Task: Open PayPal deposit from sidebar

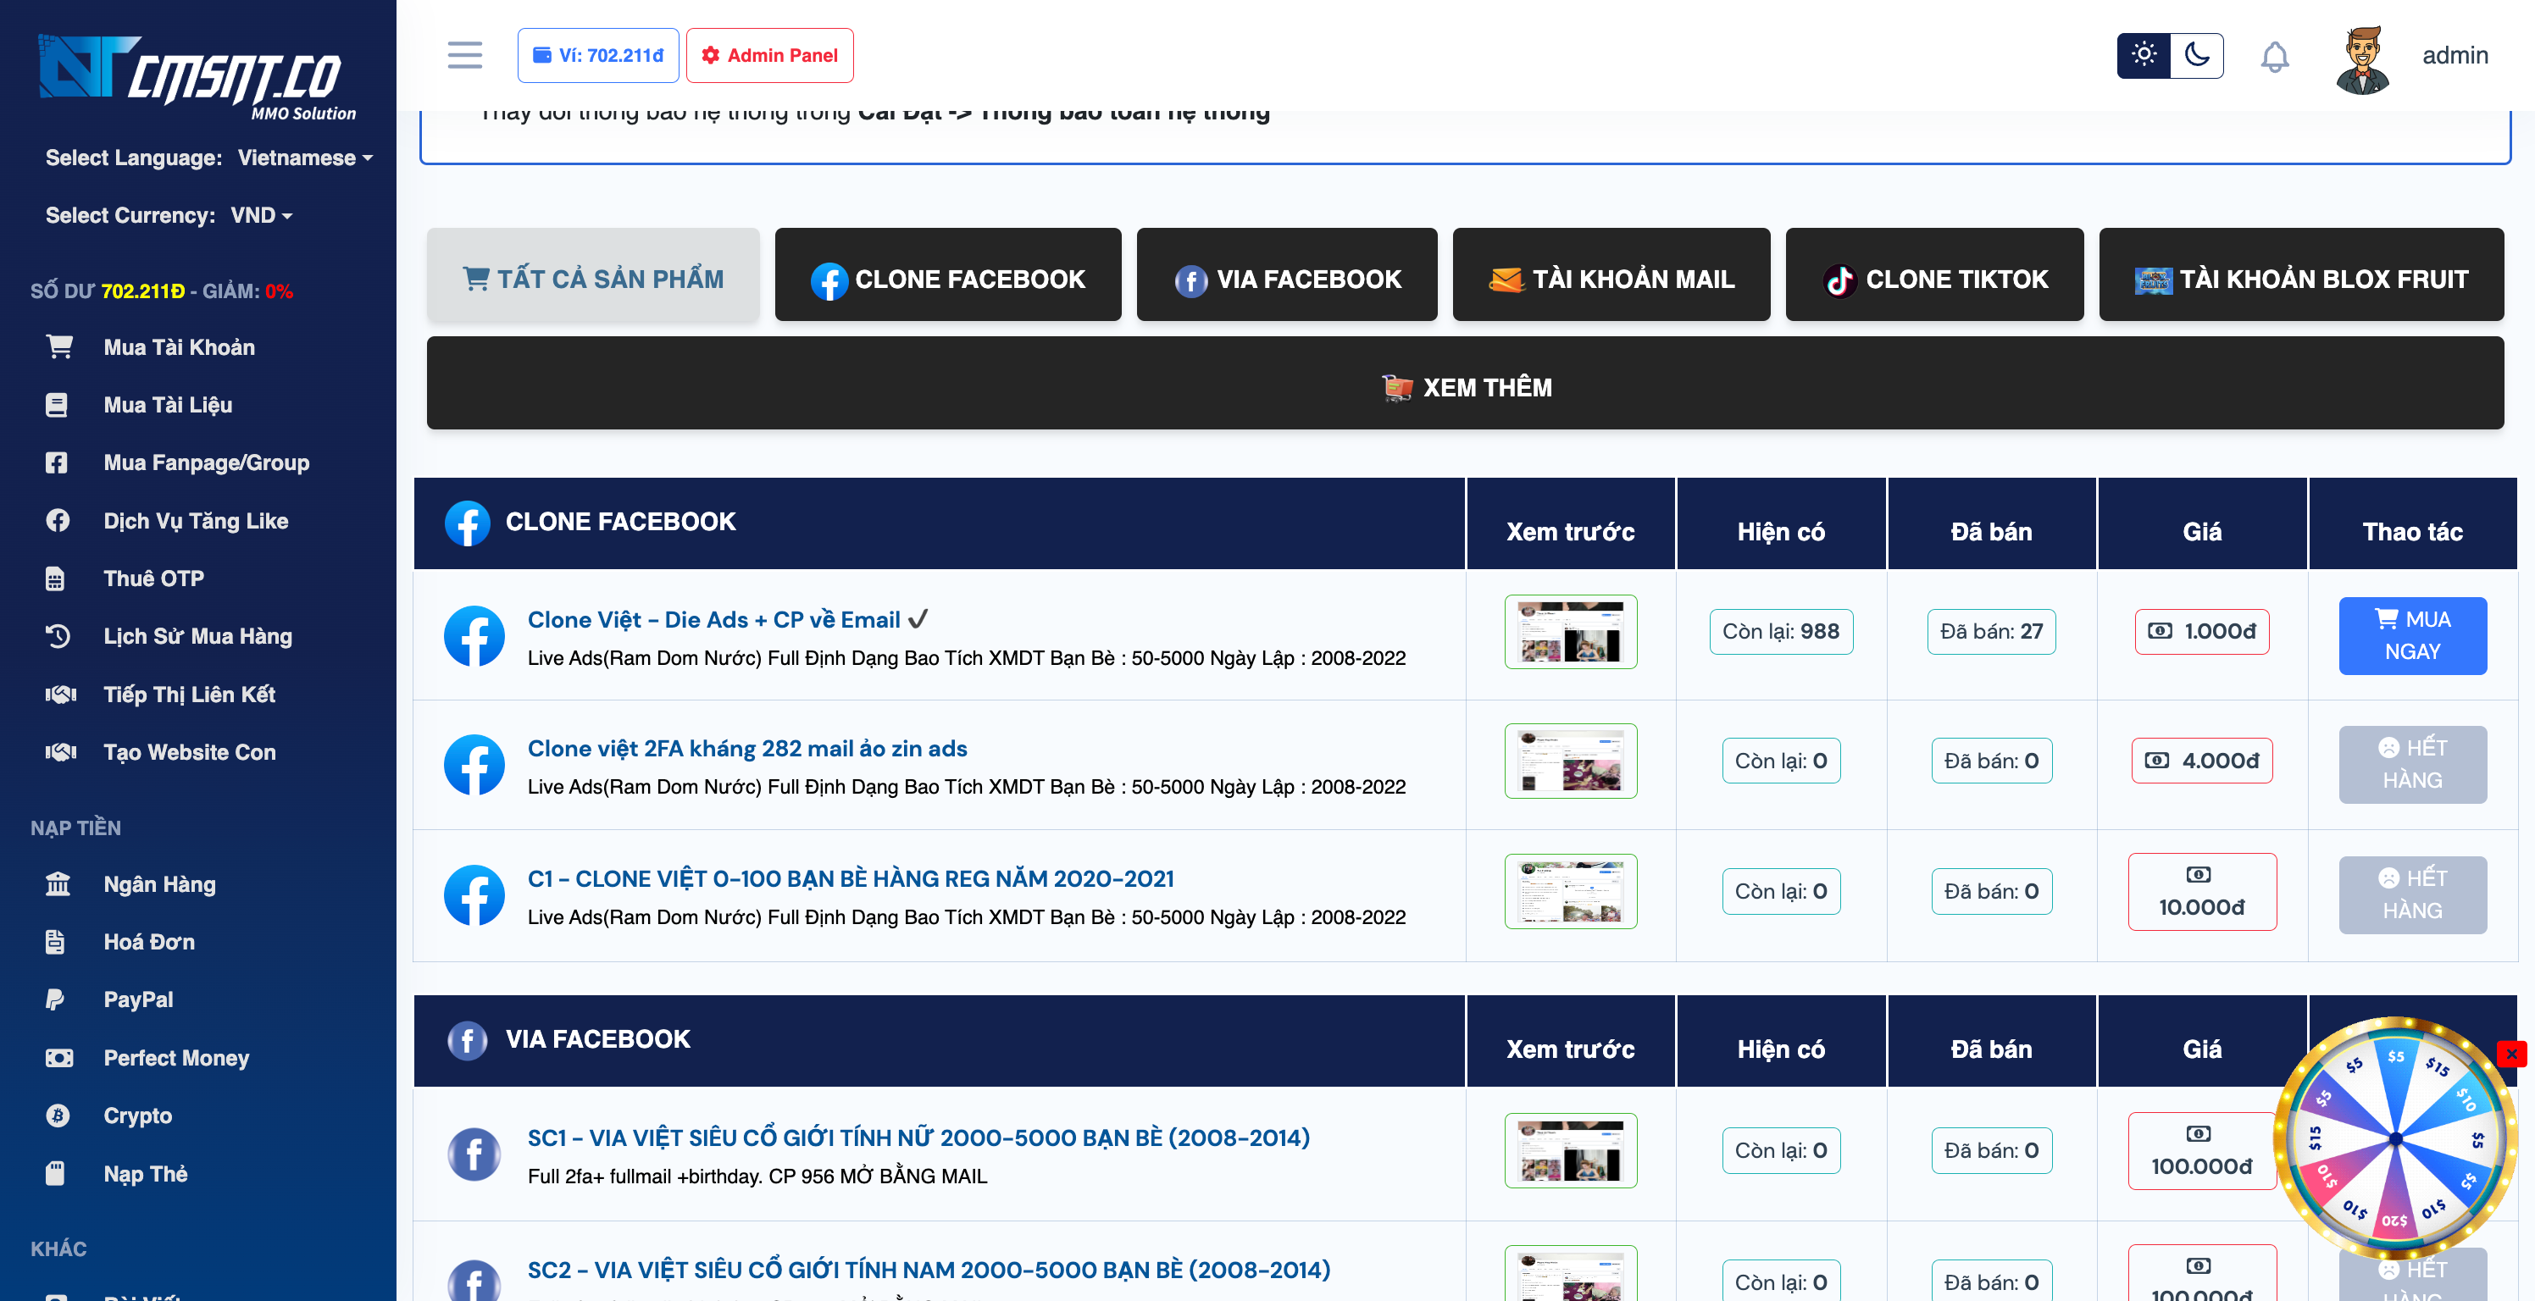Action: [x=138, y=999]
